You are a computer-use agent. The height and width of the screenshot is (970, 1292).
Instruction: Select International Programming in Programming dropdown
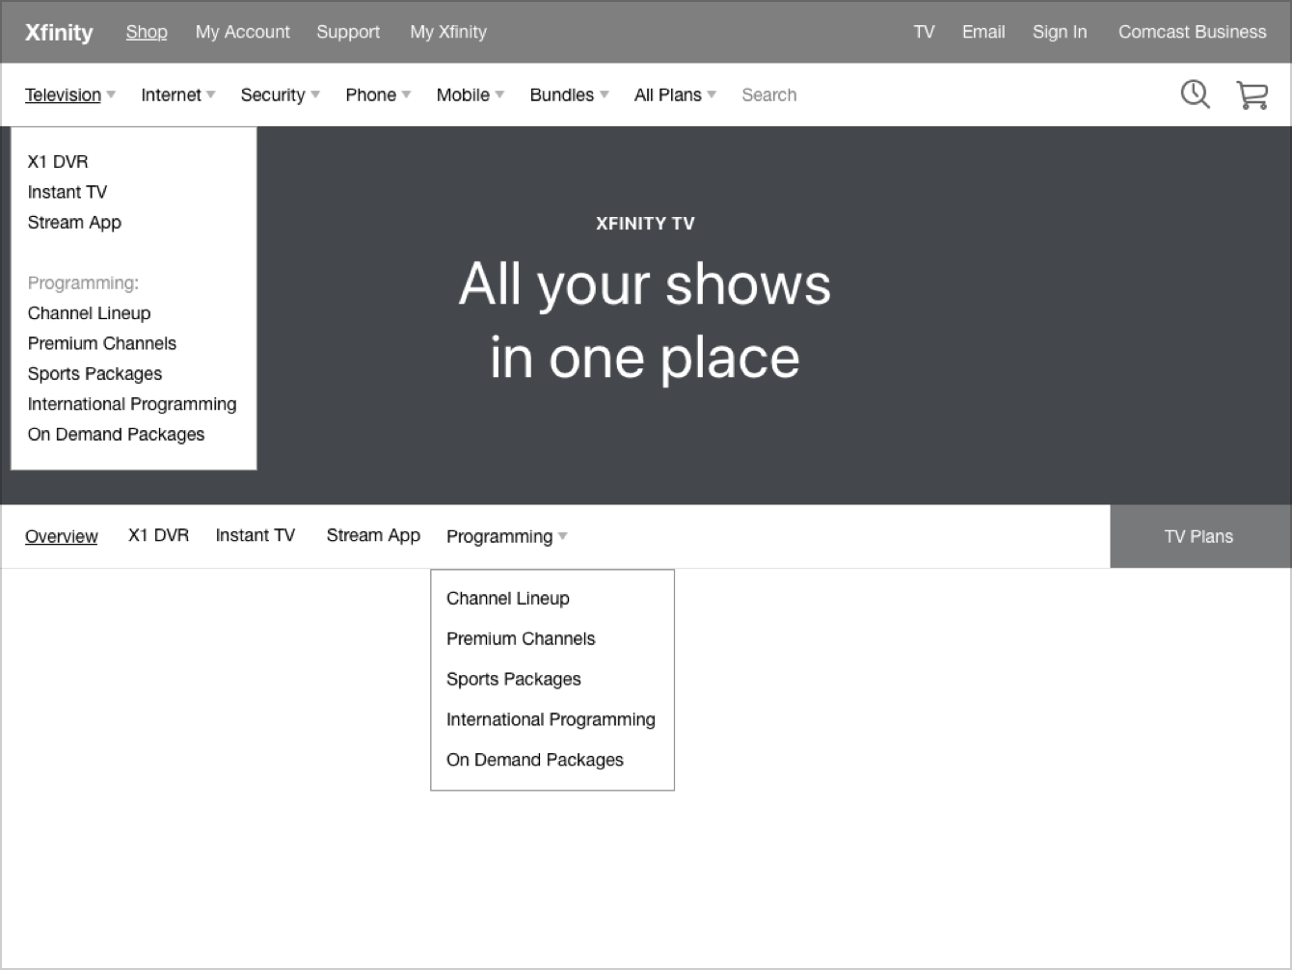coord(551,719)
